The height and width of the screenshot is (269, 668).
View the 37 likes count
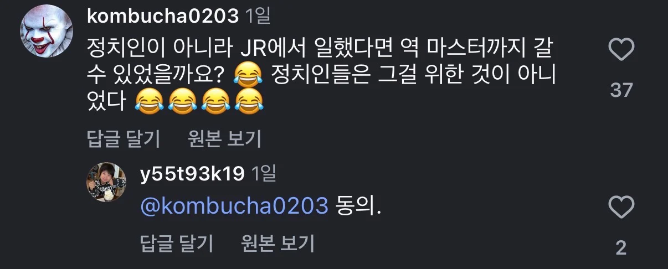click(621, 90)
